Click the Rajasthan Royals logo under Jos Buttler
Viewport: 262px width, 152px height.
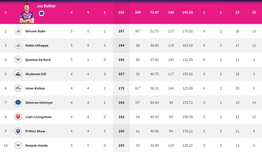point(42,13)
